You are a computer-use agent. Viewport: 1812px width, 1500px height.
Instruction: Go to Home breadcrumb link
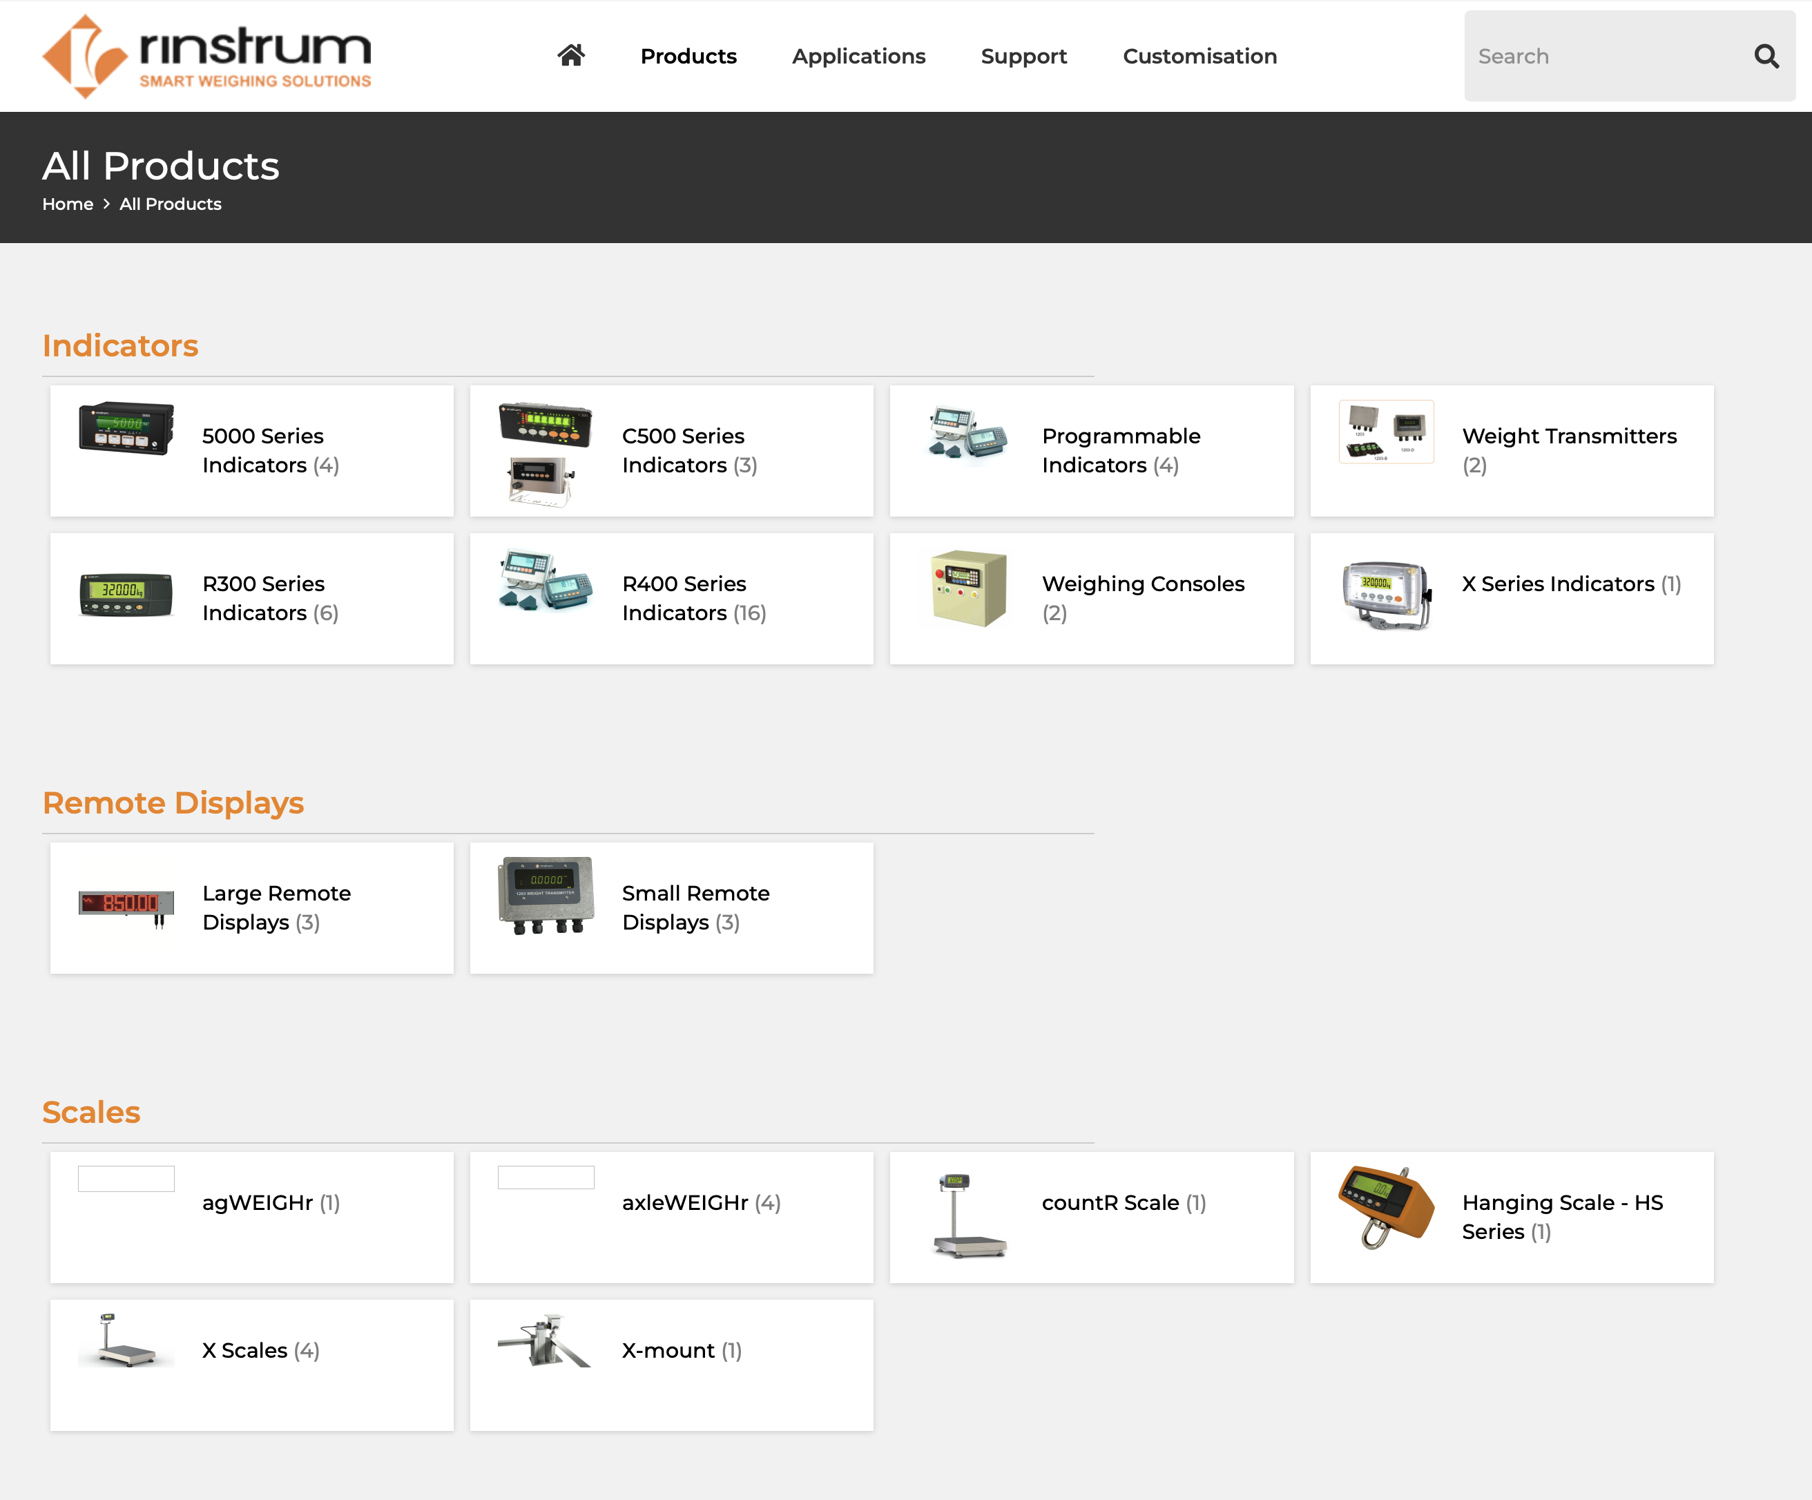click(x=67, y=204)
